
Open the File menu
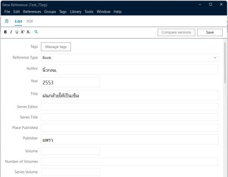(7, 12)
